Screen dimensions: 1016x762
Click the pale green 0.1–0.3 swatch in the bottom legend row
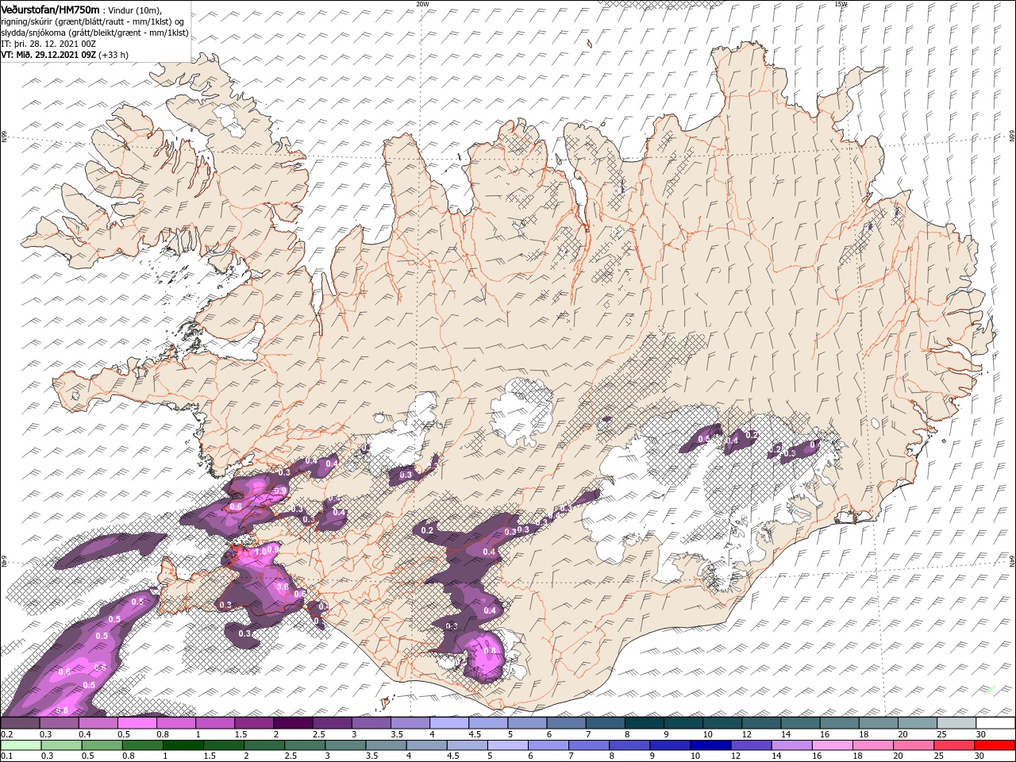pos(21,745)
